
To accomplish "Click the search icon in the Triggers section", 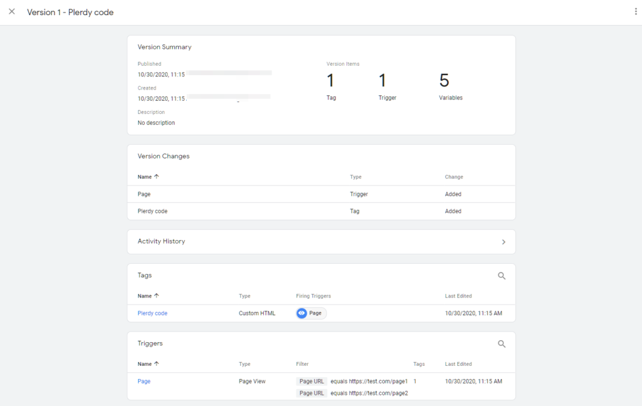I will coord(502,344).
